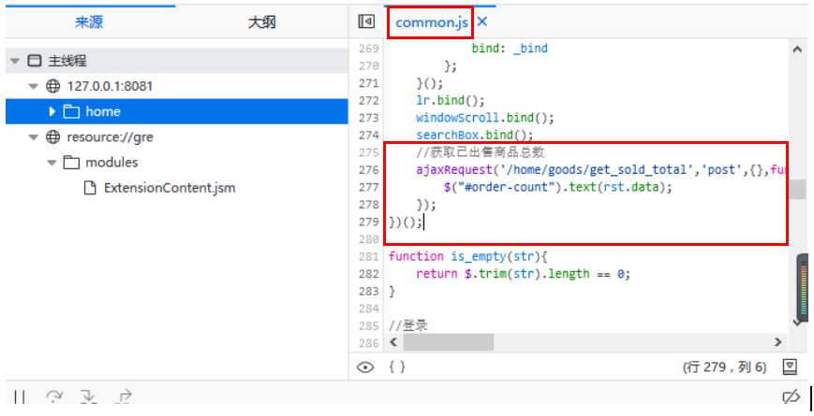Select the 主线程 row
Screen dimensions: 814x416
(x=176, y=61)
